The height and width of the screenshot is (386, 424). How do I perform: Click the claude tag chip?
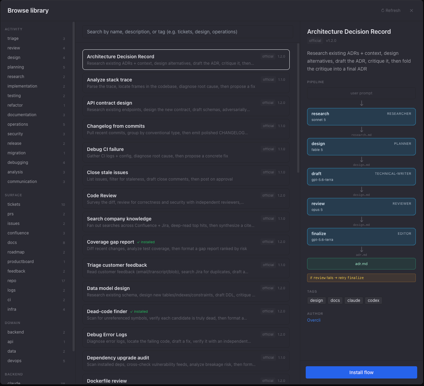(x=354, y=300)
